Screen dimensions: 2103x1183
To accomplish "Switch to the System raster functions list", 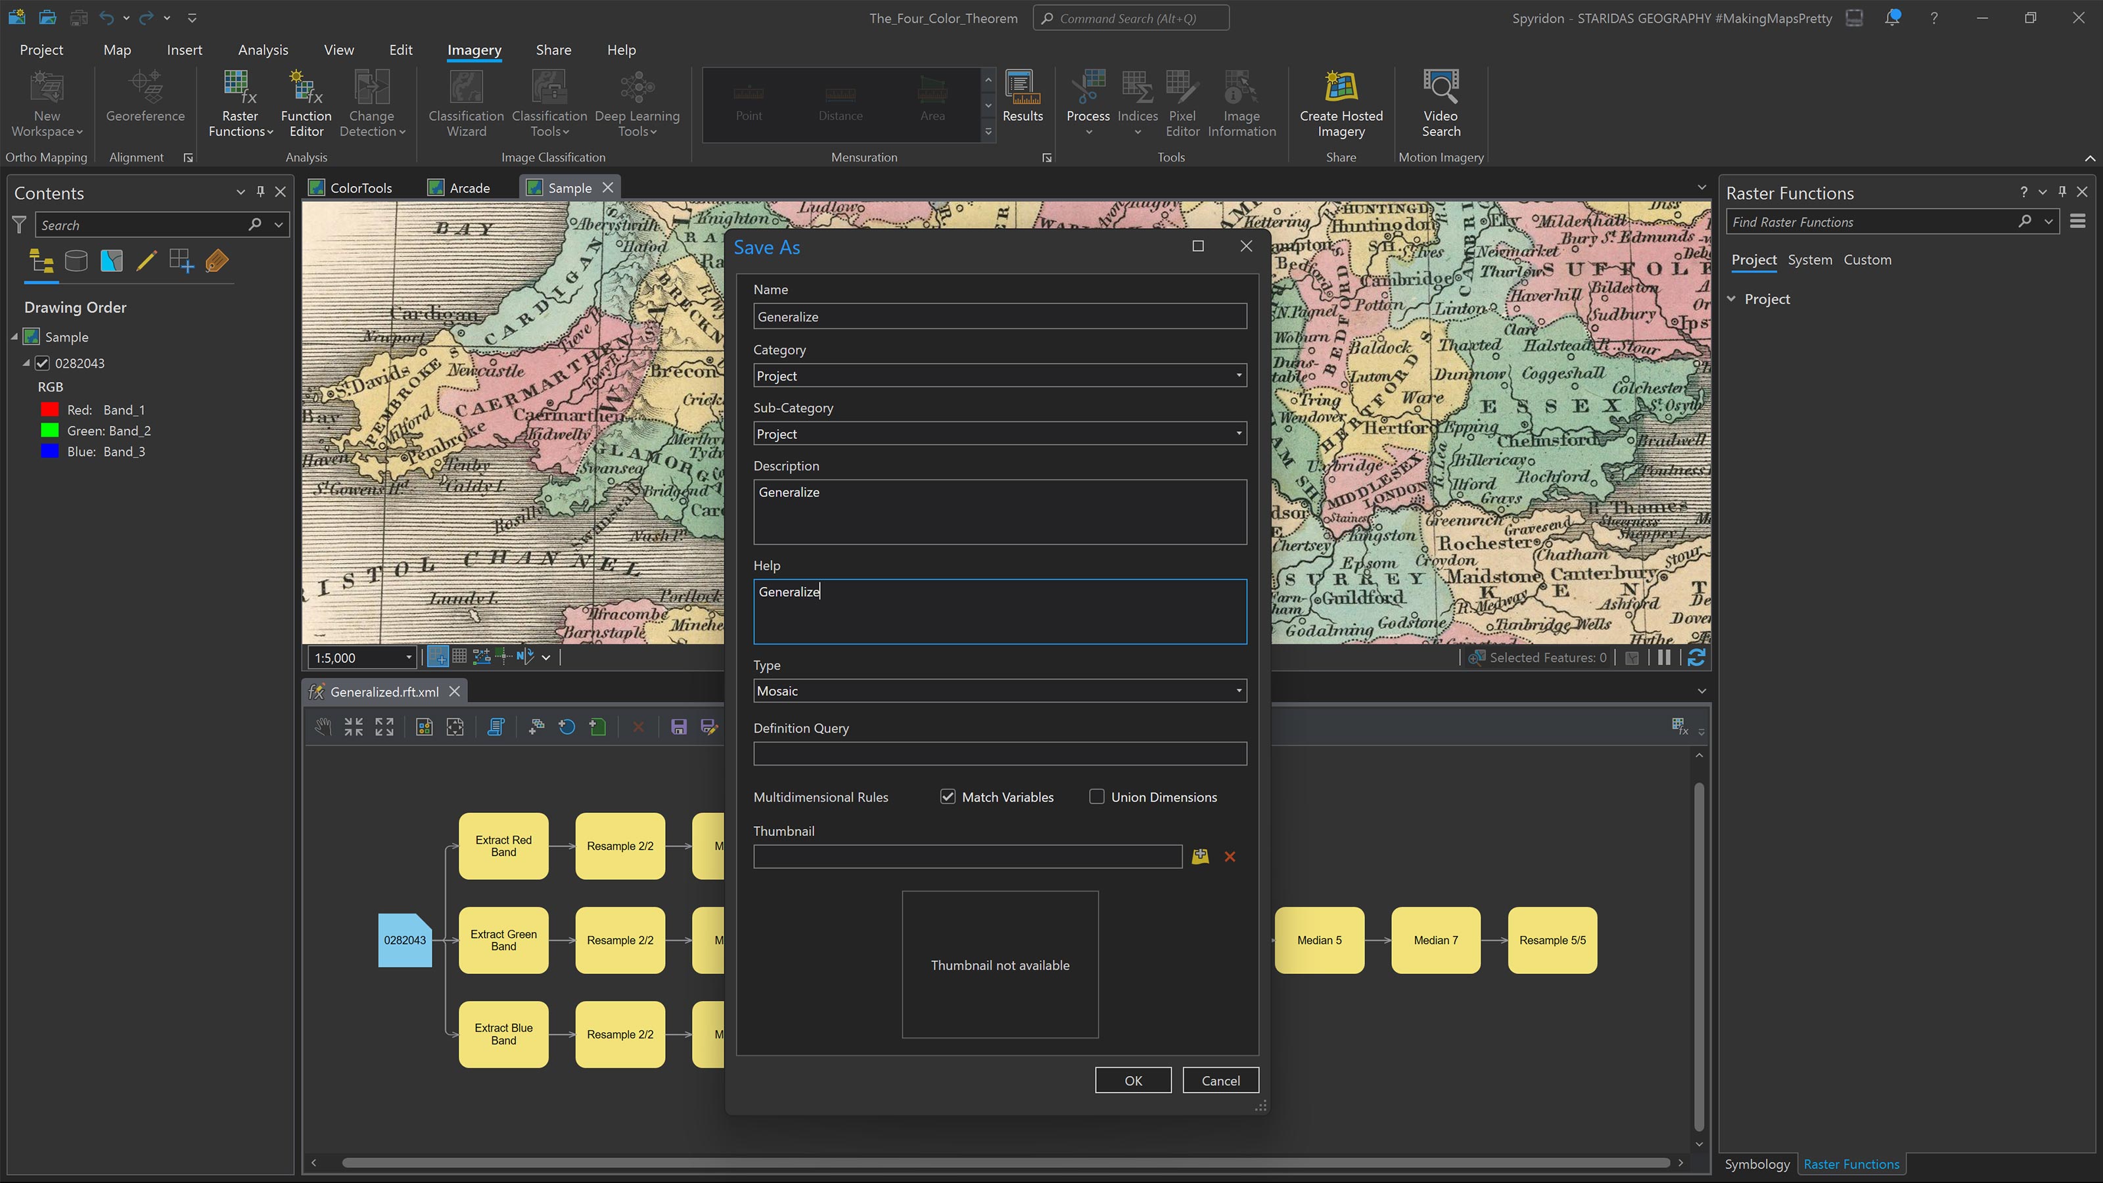I will tap(1810, 260).
